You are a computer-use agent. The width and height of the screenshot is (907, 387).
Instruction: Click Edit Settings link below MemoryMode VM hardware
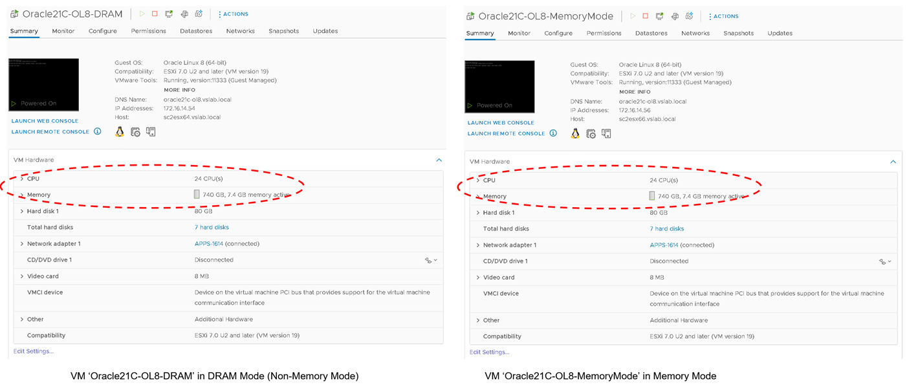click(490, 352)
